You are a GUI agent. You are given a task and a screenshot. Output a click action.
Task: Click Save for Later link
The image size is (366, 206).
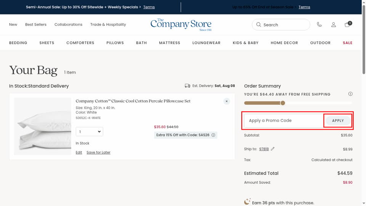[98, 152]
